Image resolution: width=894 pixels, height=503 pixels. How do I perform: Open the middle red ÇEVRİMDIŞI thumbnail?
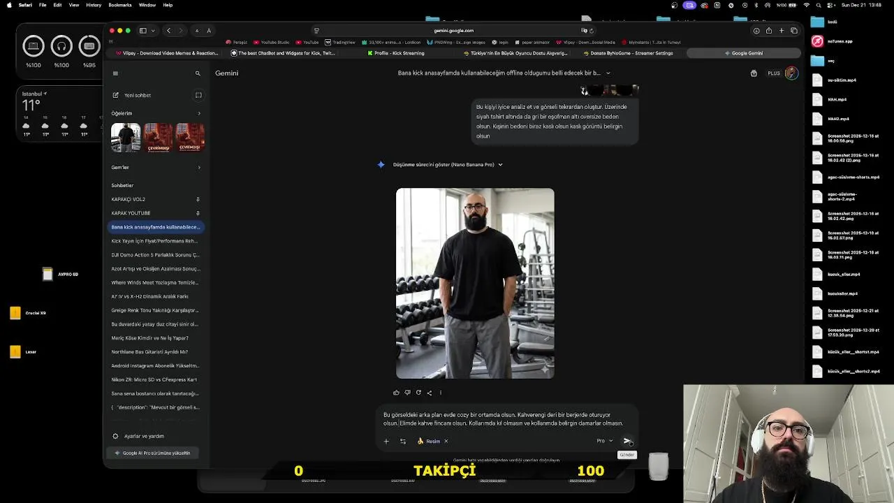[159, 138]
